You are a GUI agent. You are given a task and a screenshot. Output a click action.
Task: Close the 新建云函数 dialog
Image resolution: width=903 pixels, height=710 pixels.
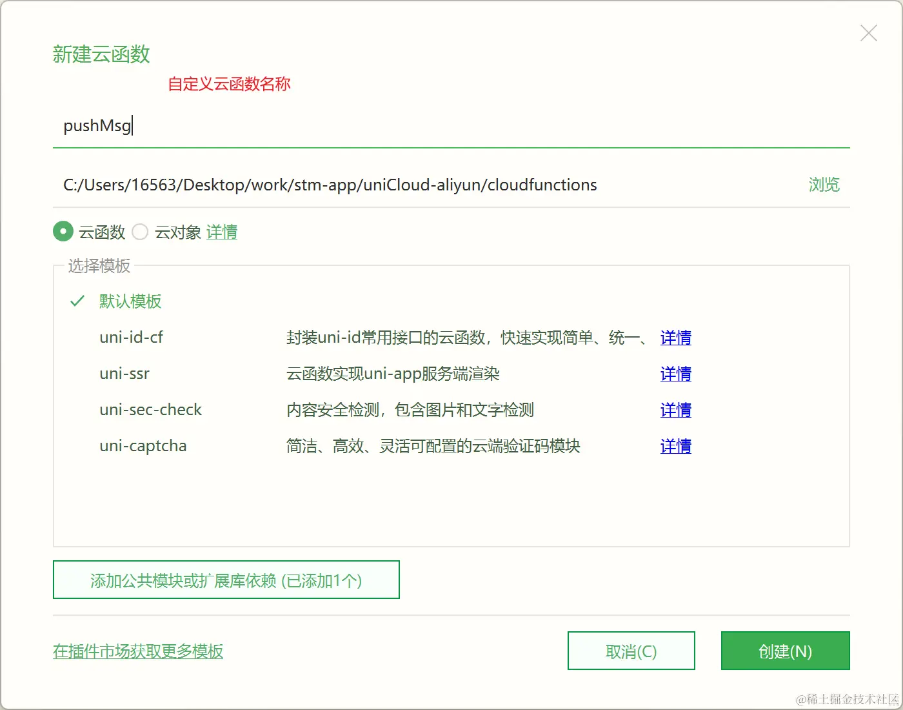click(x=869, y=33)
